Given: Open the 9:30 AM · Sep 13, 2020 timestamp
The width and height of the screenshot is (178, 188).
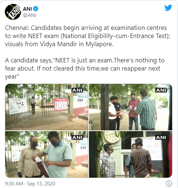Looking at the screenshot, I should 30,184.
